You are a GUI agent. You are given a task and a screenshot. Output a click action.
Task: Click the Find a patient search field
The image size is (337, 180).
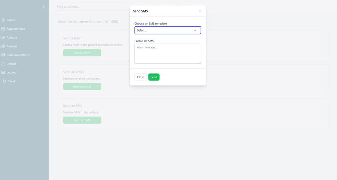point(90,7)
